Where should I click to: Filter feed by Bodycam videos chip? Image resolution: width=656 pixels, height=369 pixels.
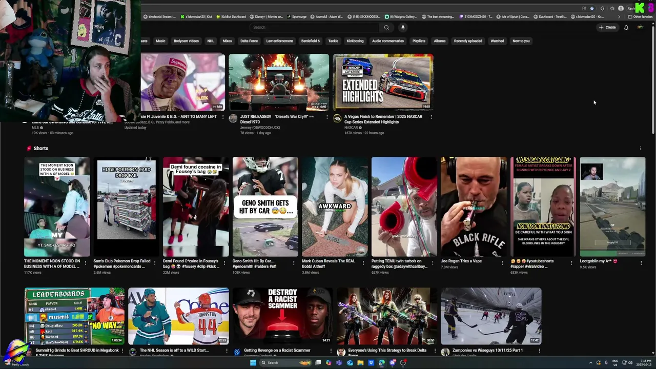[x=186, y=41]
